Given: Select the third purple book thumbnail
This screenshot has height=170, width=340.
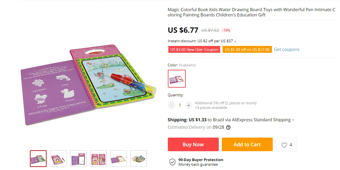Looking at the screenshot, I should (x=78, y=159).
